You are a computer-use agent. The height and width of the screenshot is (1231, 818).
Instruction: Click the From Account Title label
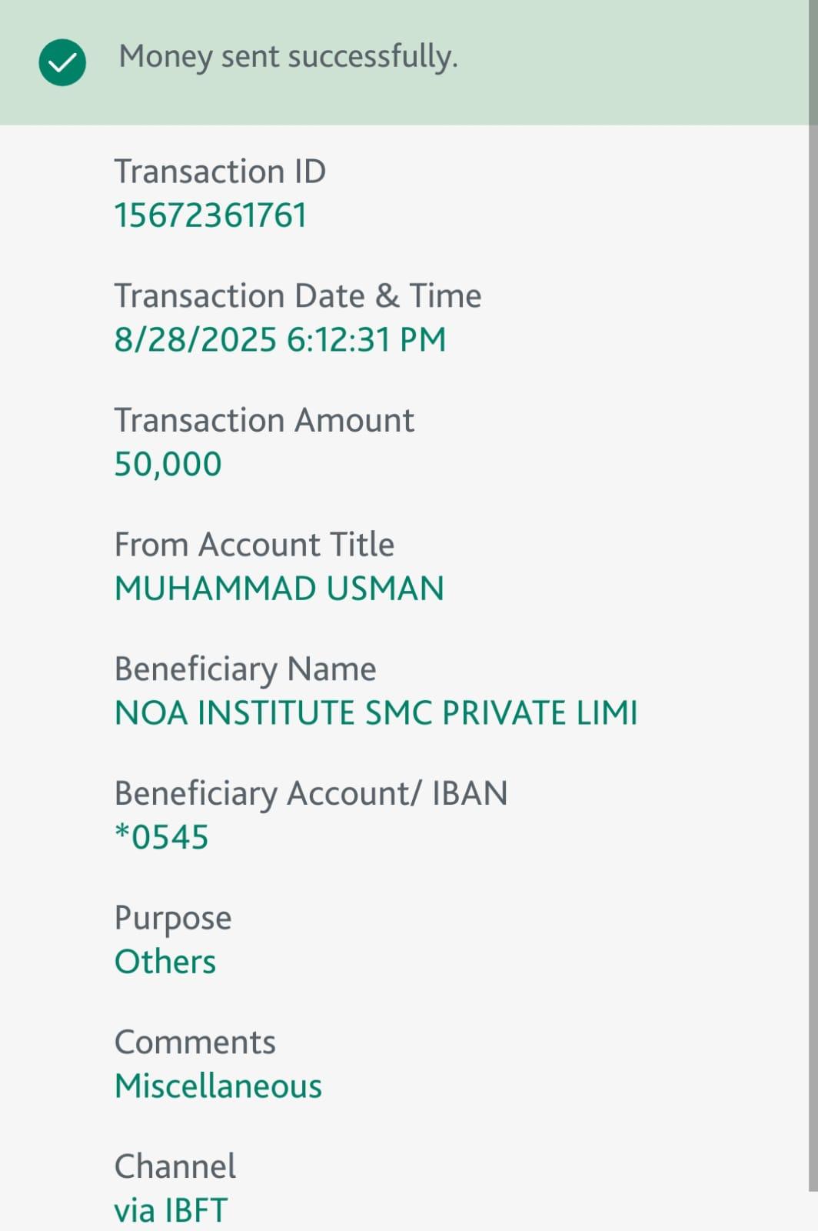point(254,545)
